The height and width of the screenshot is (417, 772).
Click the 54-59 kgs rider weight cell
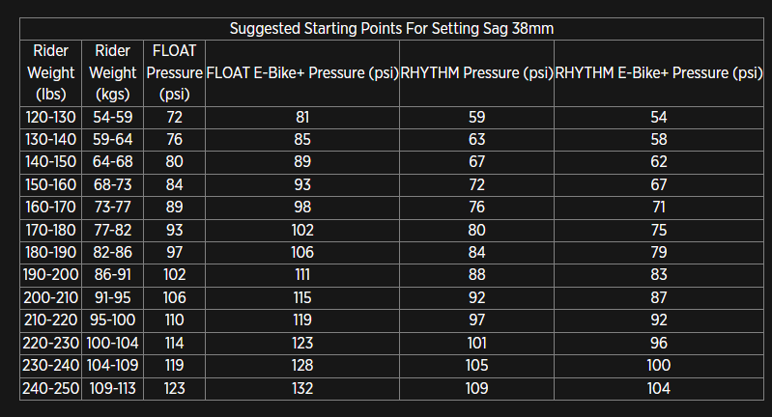pos(113,117)
